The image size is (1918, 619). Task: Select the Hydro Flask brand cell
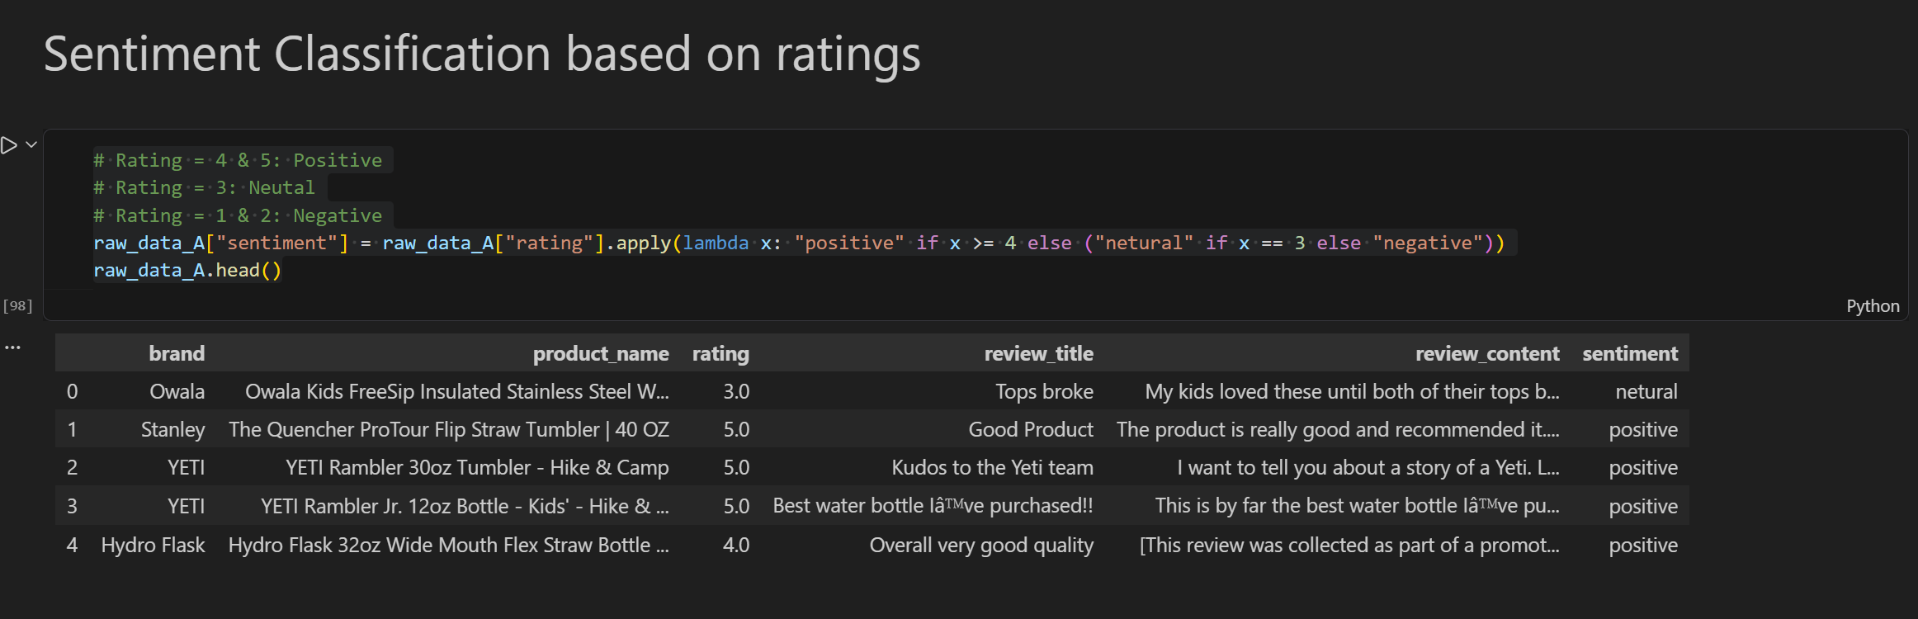[153, 546]
